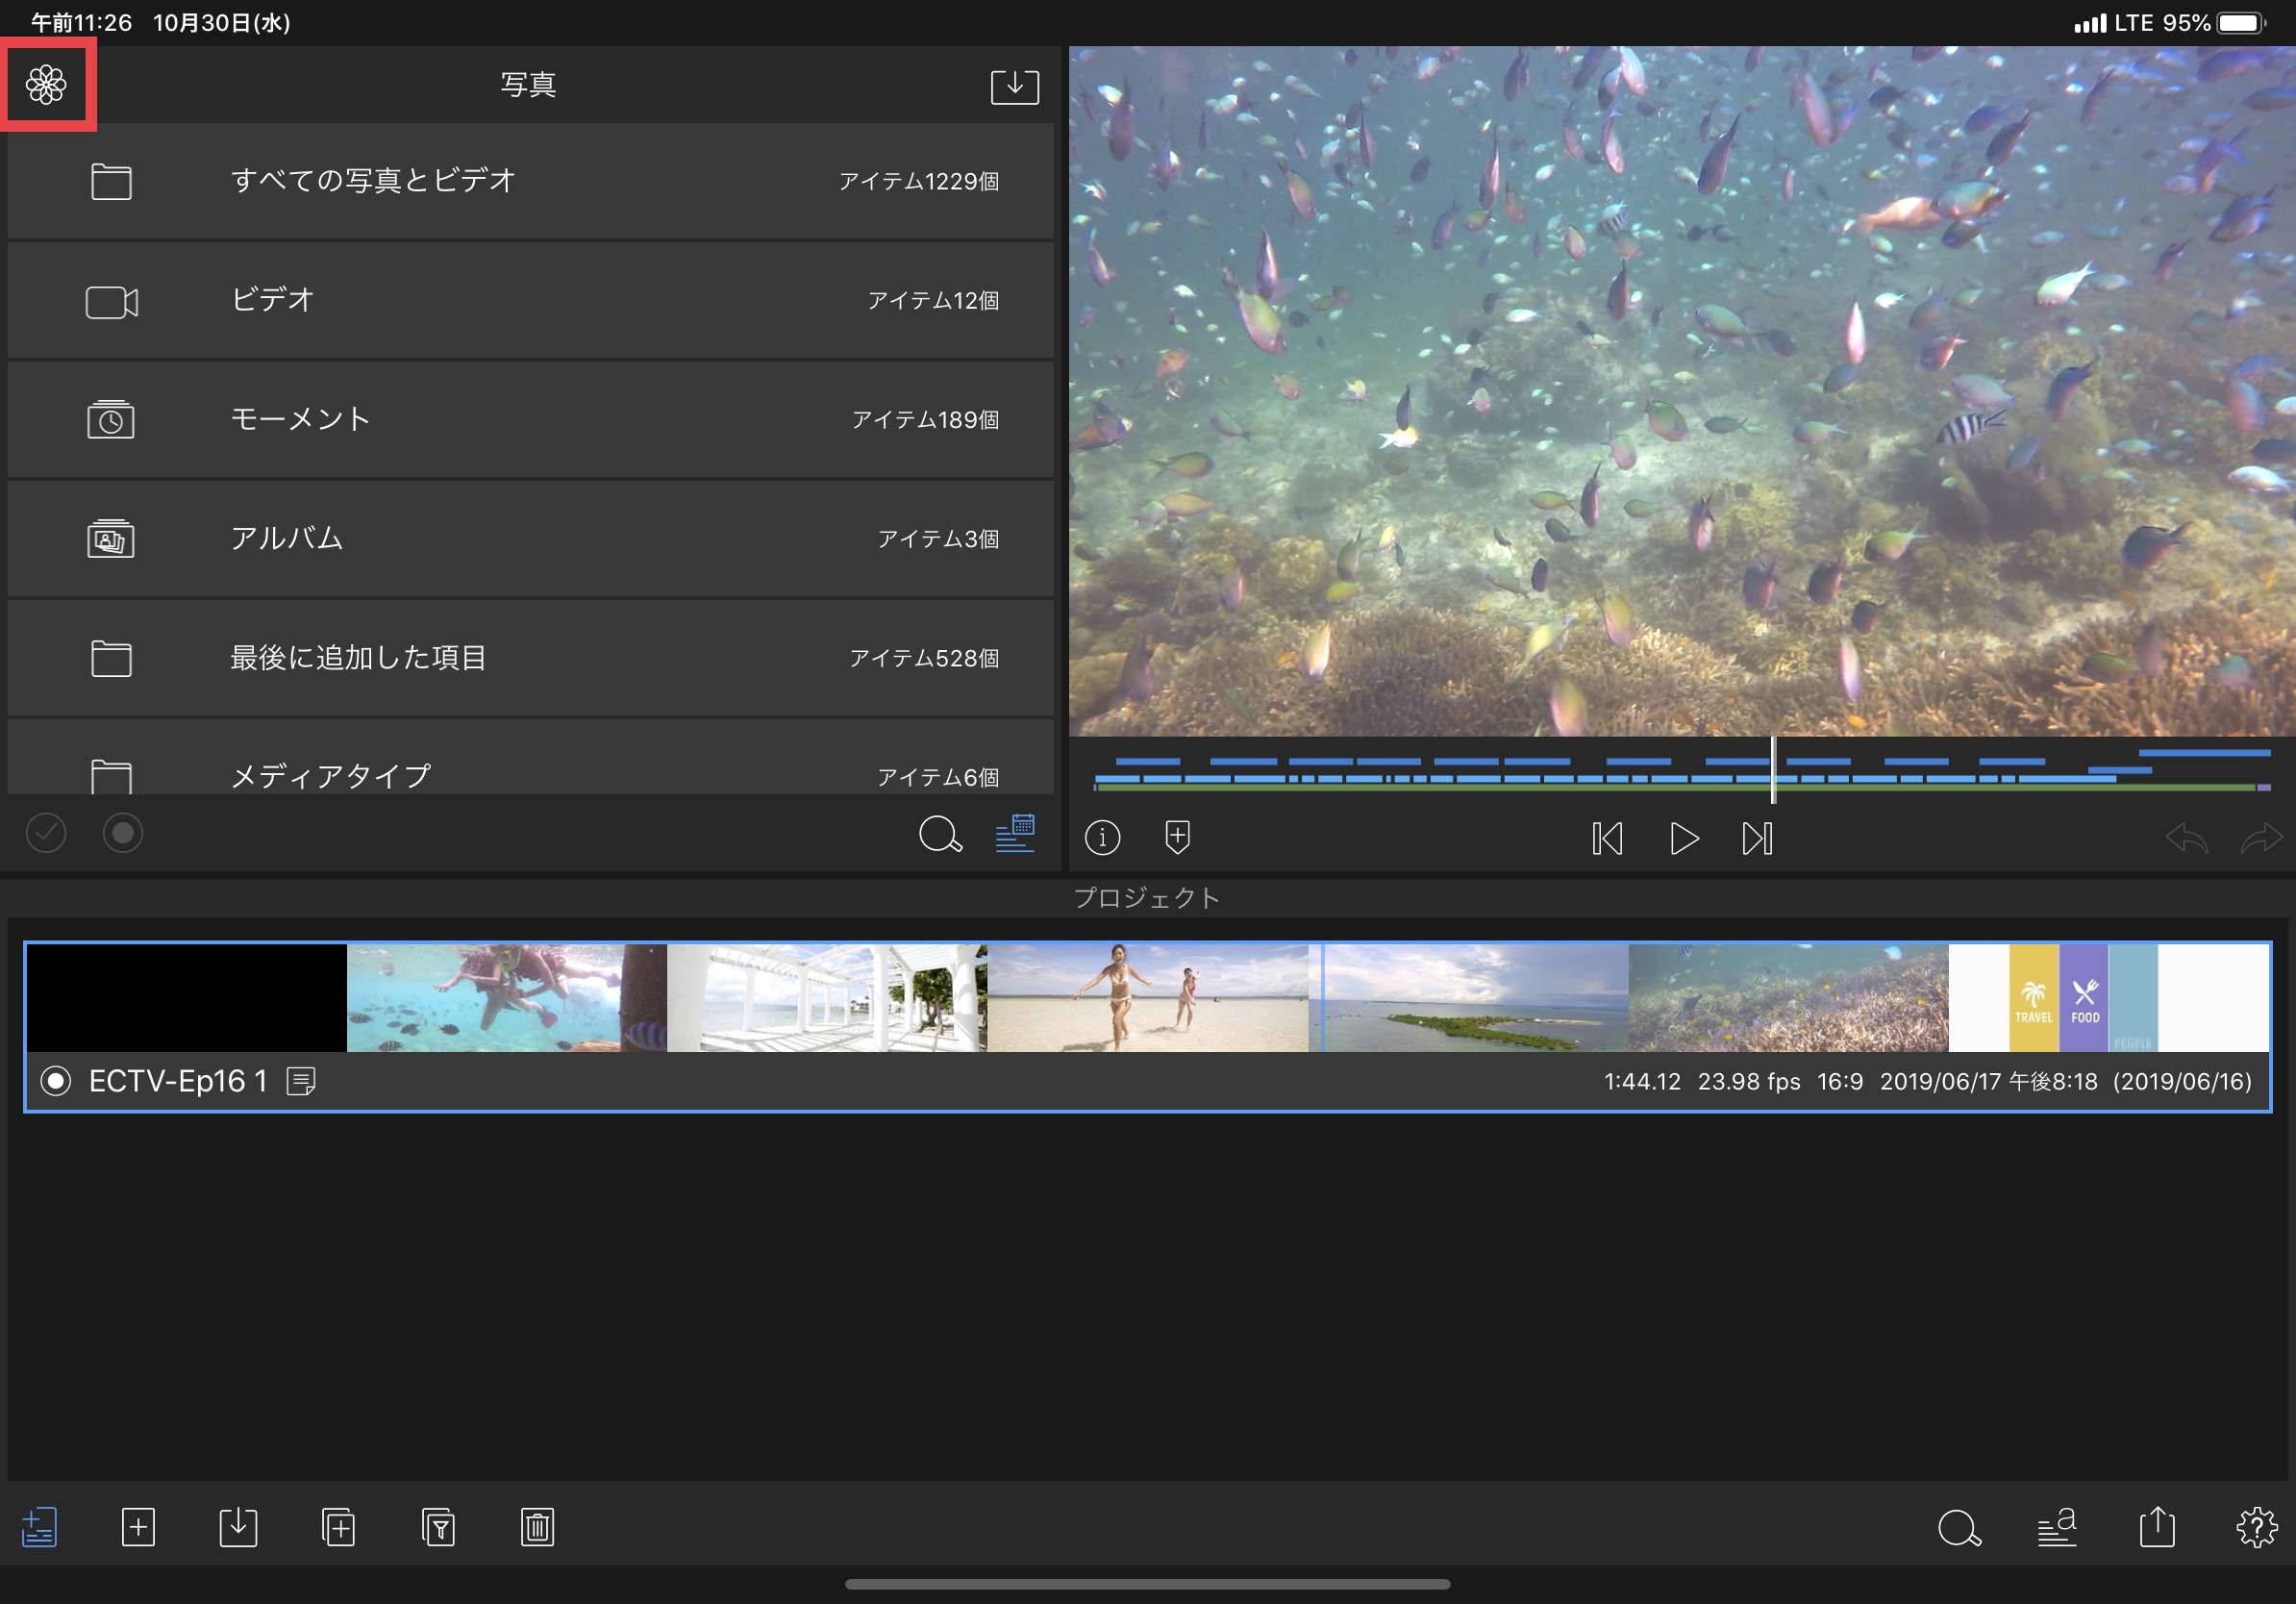This screenshot has width=2296, height=1604.
Task: Toggle the filled-circle selection button
Action: click(x=123, y=833)
